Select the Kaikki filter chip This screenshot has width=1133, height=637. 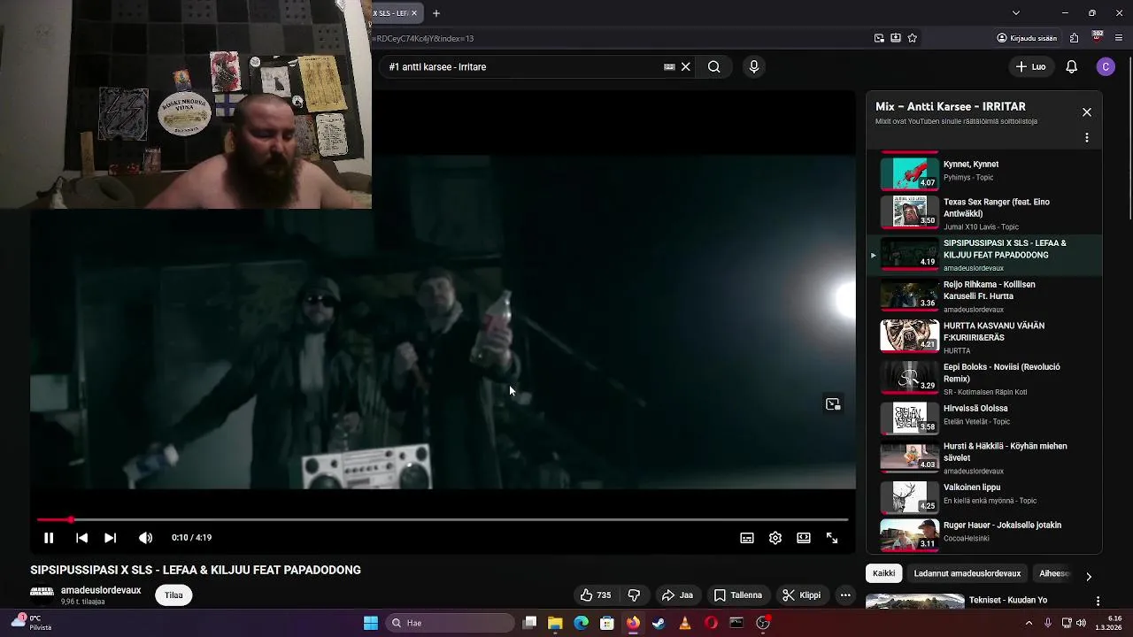coord(883,573)
